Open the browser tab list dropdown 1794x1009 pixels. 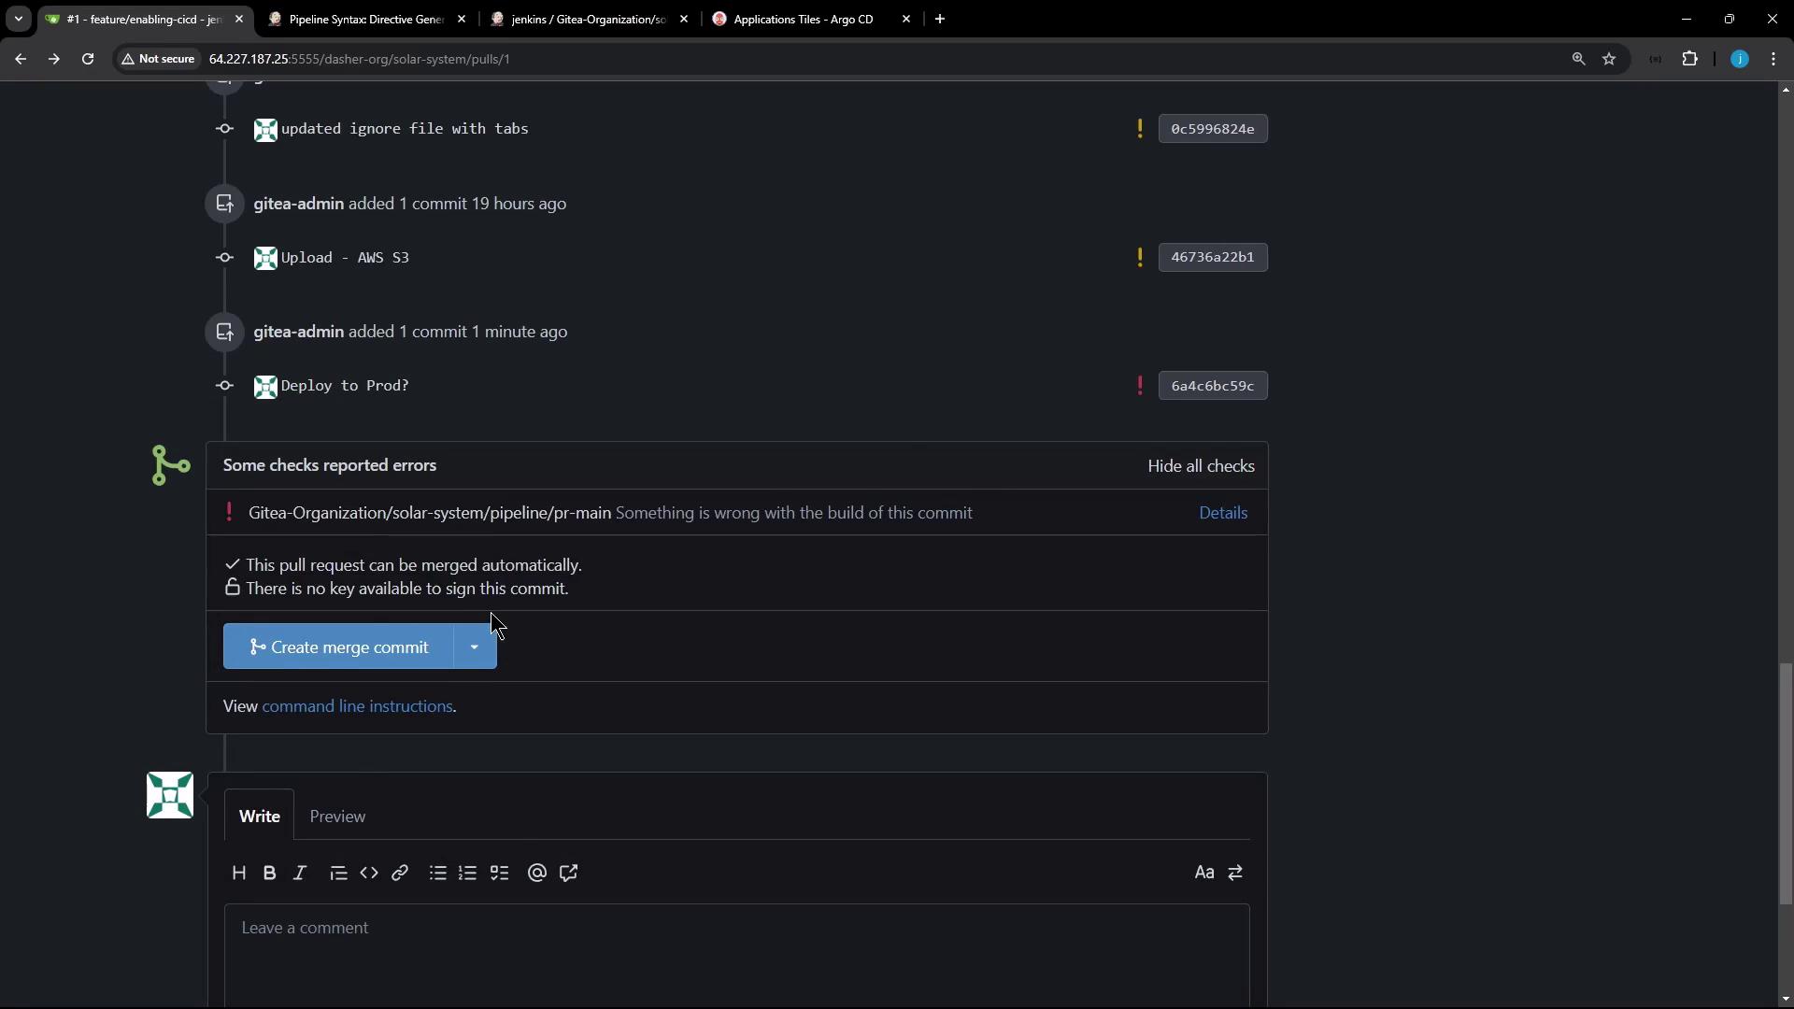point(18,19)
